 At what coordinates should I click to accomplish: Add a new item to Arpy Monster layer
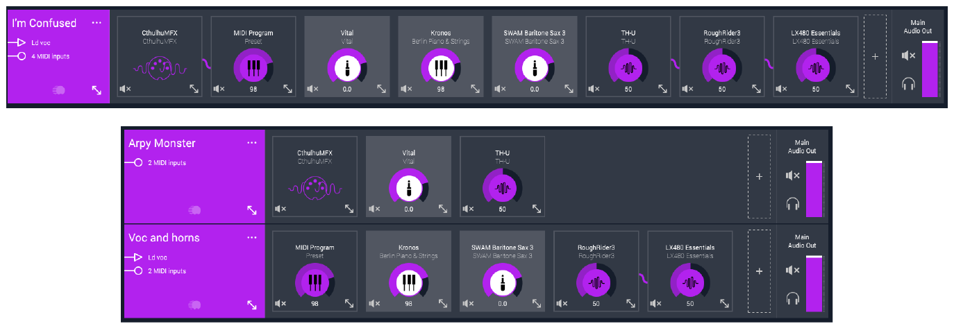[x=758, y=177]
